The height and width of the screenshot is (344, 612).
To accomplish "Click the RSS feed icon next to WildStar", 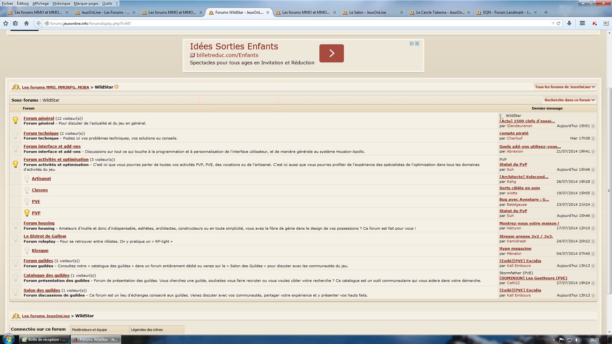I will (x=116, y=87).
